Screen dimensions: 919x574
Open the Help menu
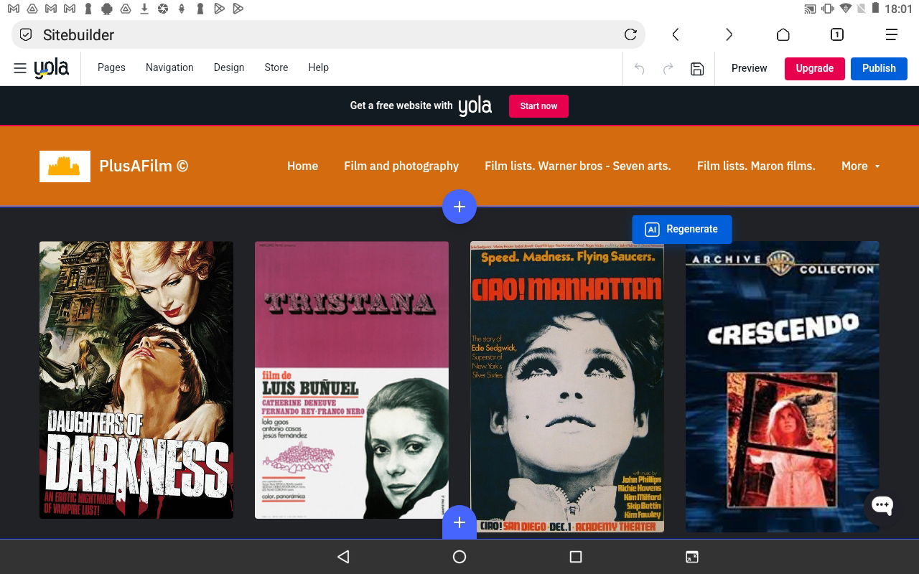(x=318, y=67)
